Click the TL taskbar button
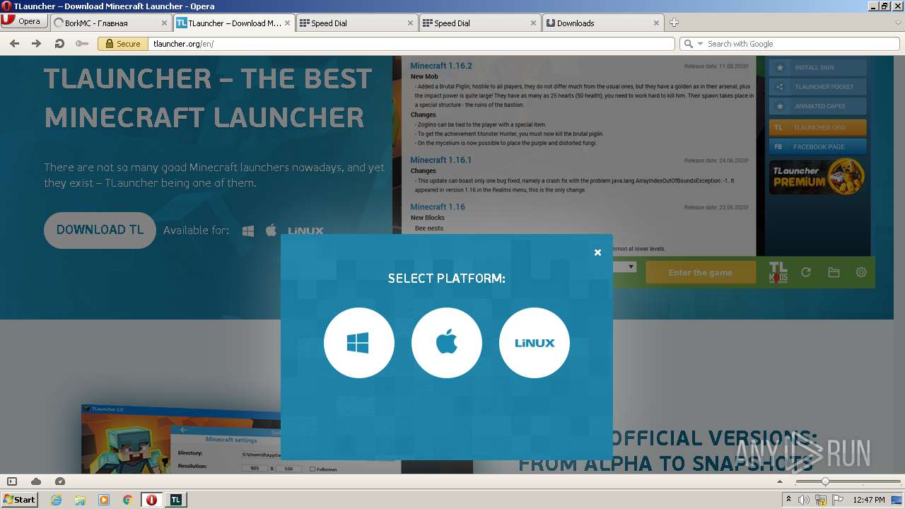Viewport: 905px width, 509px height. (175, 500)
